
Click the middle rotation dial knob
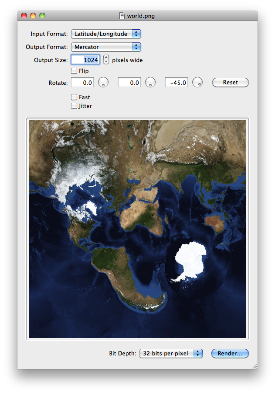150,82
